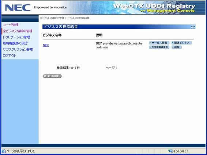
Task: Open レプリケーション管理 in the sidebar
Action: (x=16, y=37)
